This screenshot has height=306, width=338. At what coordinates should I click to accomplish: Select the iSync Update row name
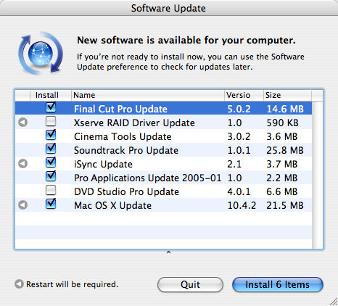[103, 165]
